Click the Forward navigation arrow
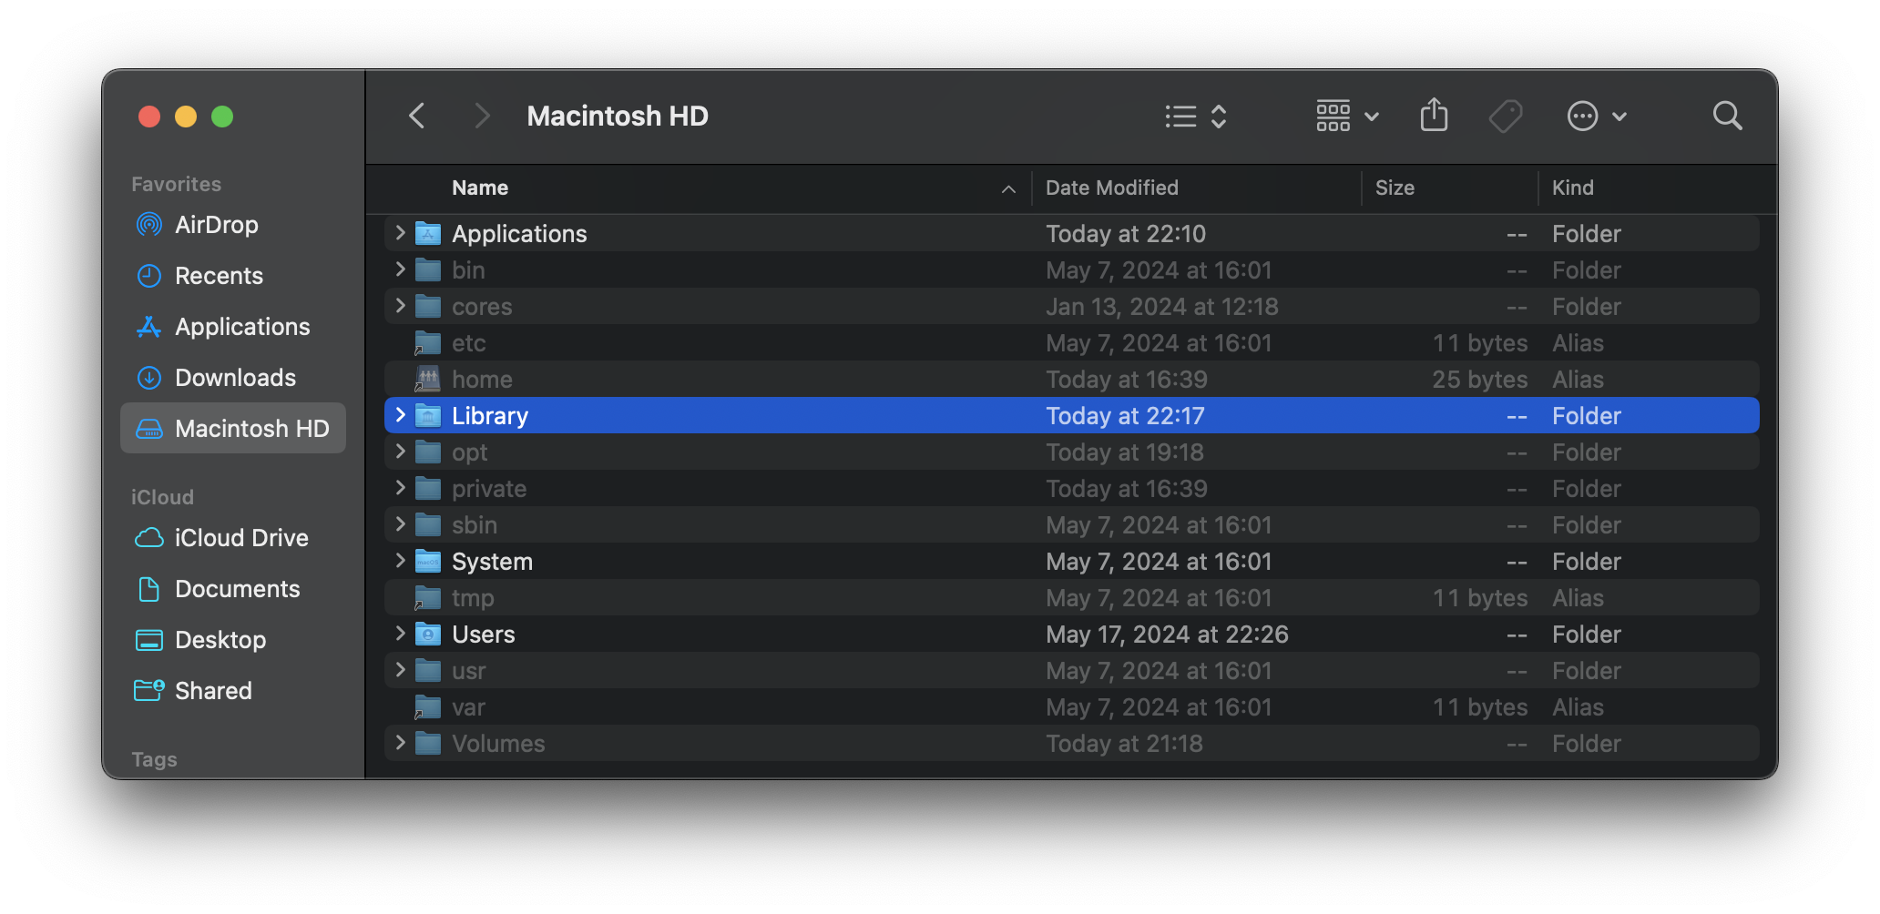 [x=481, y=116]
